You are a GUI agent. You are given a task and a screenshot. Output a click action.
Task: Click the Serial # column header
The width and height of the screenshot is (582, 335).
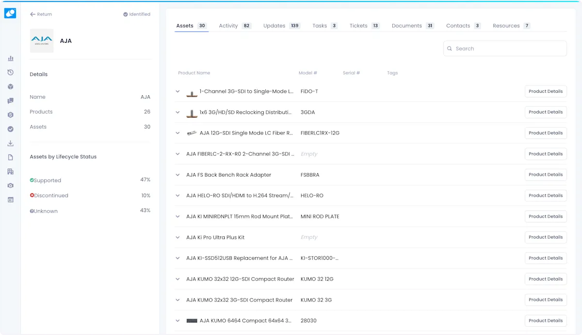(351, 73)
